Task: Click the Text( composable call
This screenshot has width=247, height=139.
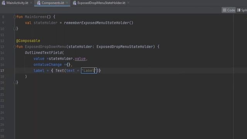Action: click(61, 71)
